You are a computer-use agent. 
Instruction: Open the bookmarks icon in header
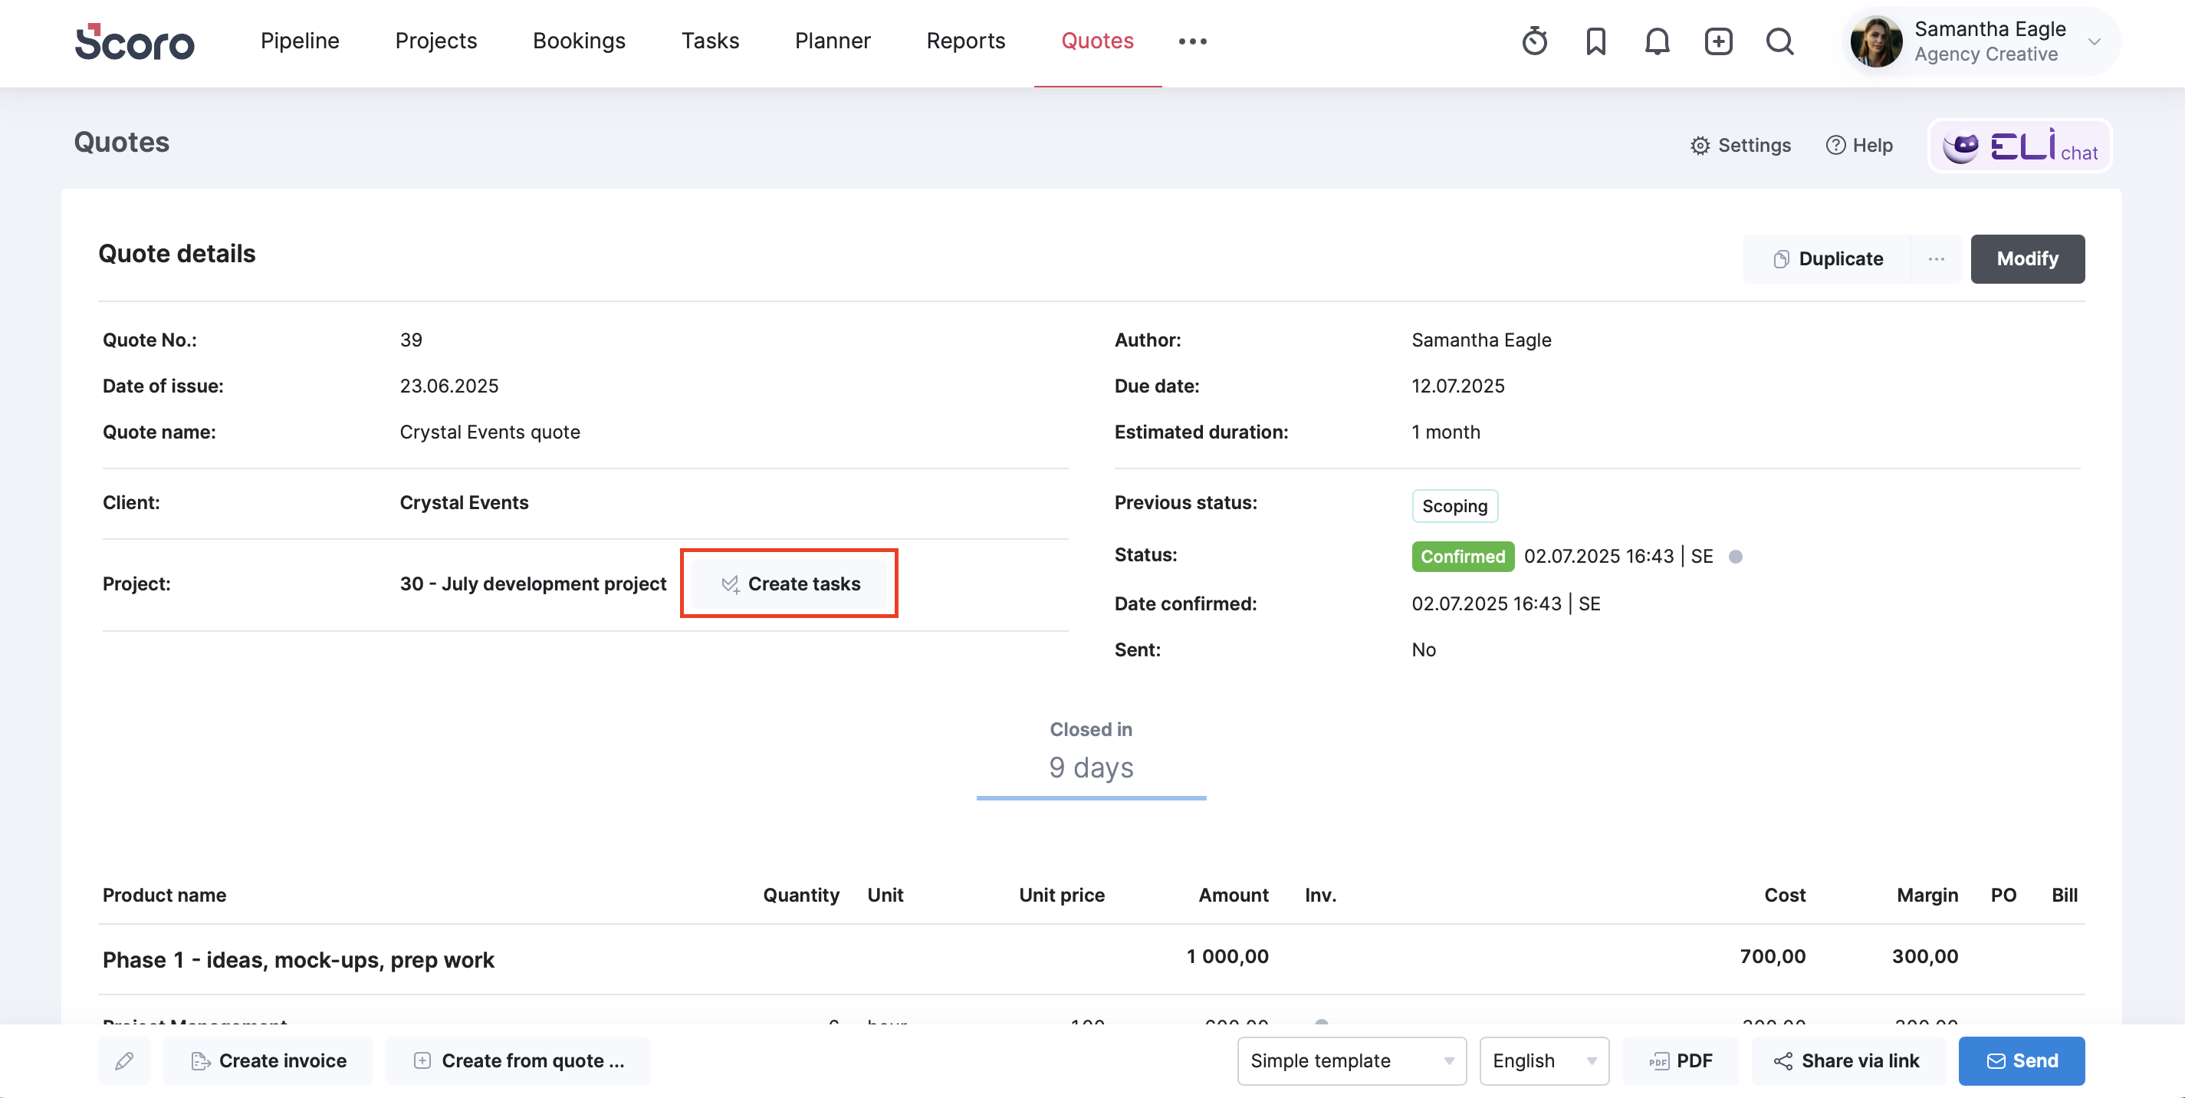(1595, 41)
